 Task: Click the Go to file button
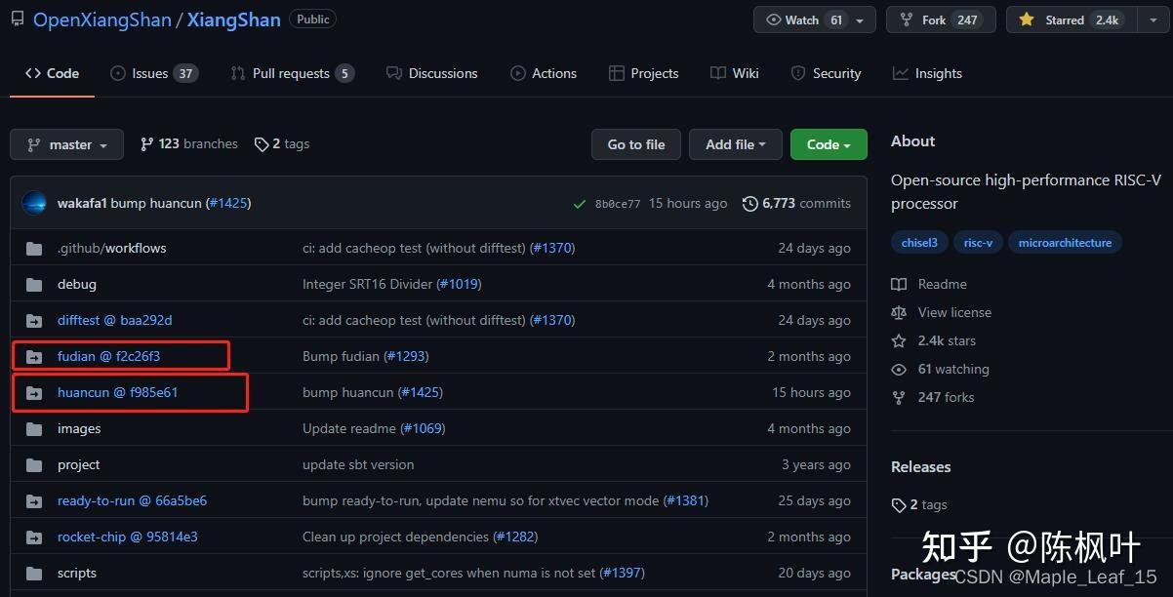[636, 144]
